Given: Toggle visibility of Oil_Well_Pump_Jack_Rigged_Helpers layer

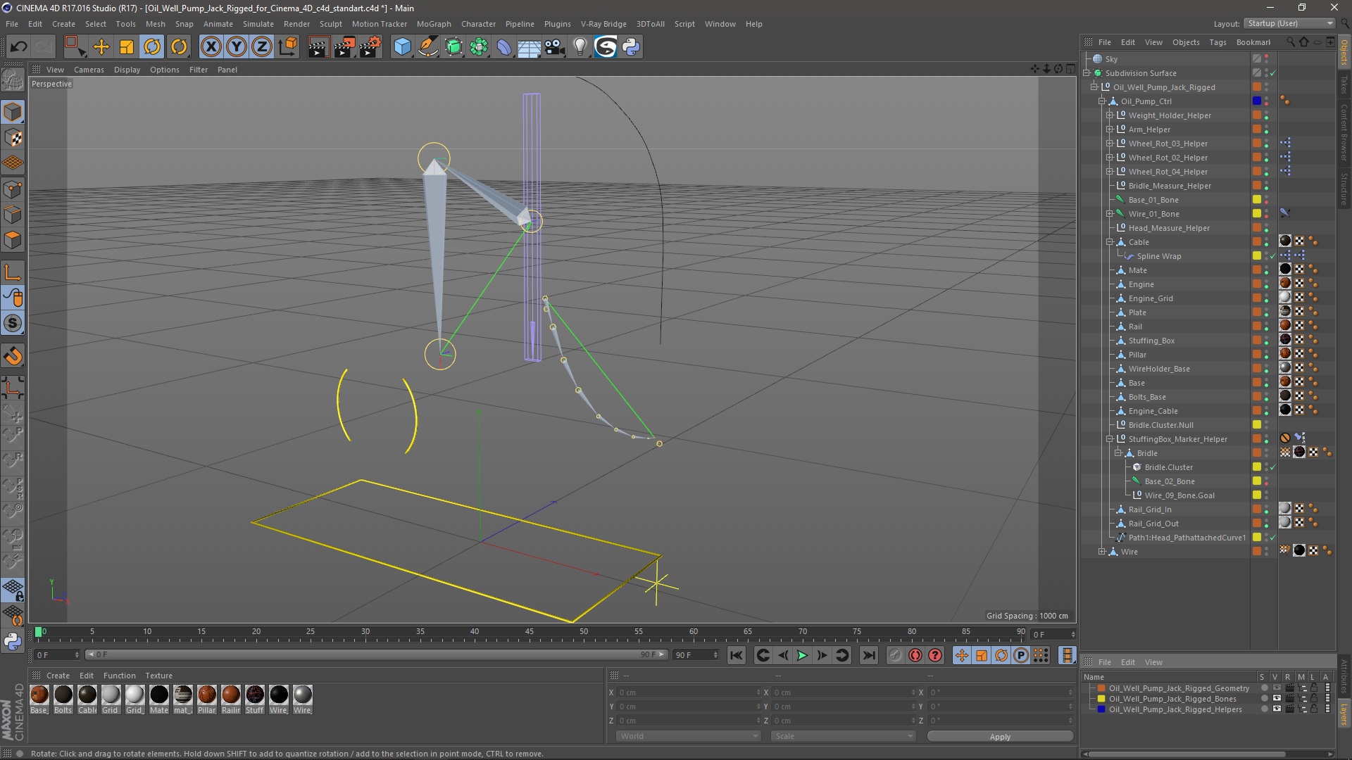Looking at the screenshot, I should pos(1277,709).
